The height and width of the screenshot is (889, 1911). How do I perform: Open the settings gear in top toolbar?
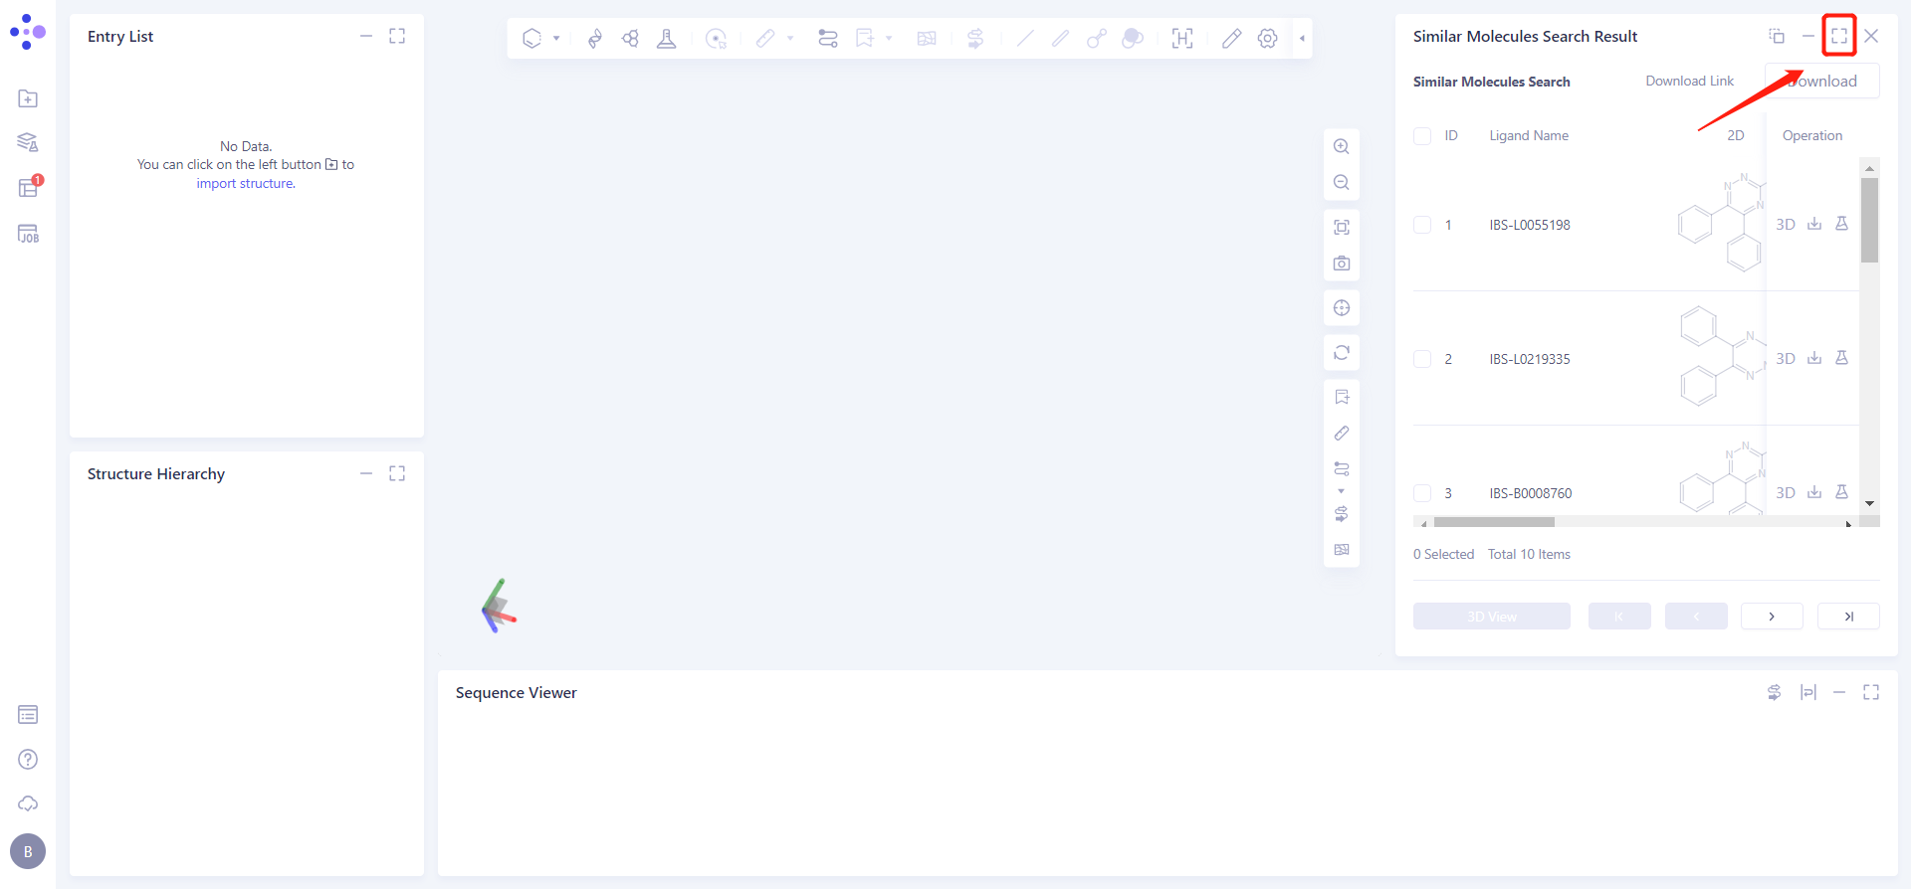[x=1268, y=39]
